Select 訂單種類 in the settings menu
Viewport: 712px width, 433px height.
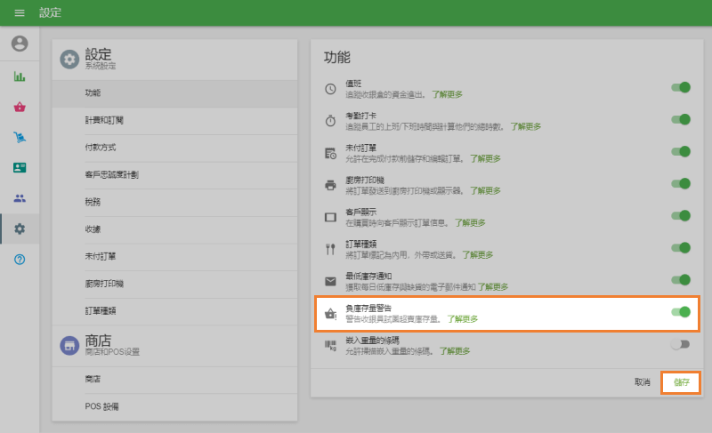coord(174,311)
